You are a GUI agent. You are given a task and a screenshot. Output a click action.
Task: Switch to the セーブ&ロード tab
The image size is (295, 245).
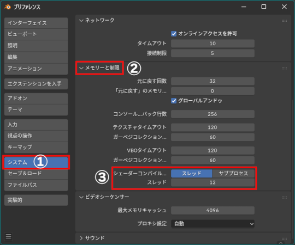pyautogui.click(x=36, y=173)
